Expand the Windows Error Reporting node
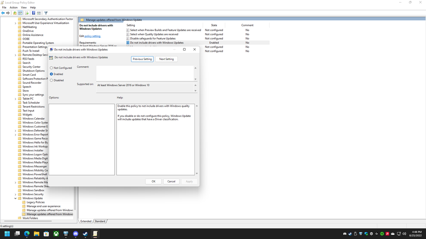The width and height of the screenshot is (426, 239). (x=15, y=135)
